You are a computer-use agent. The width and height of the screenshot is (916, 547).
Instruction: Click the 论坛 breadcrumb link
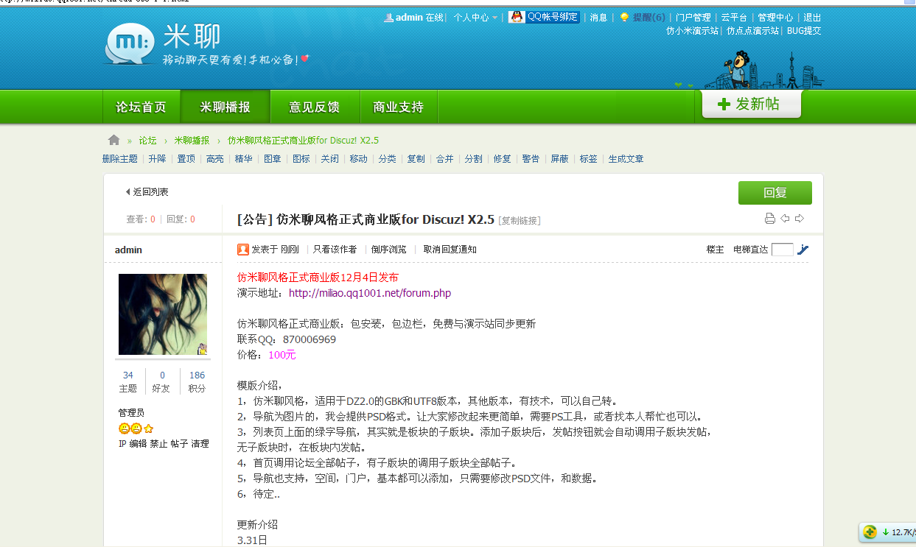pos(148,140)
